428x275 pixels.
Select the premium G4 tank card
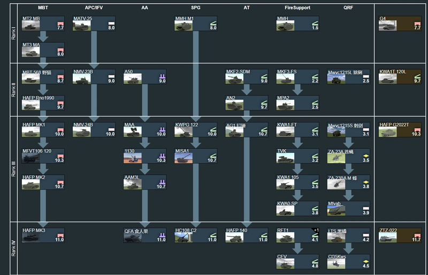click(x=400, y=23)
